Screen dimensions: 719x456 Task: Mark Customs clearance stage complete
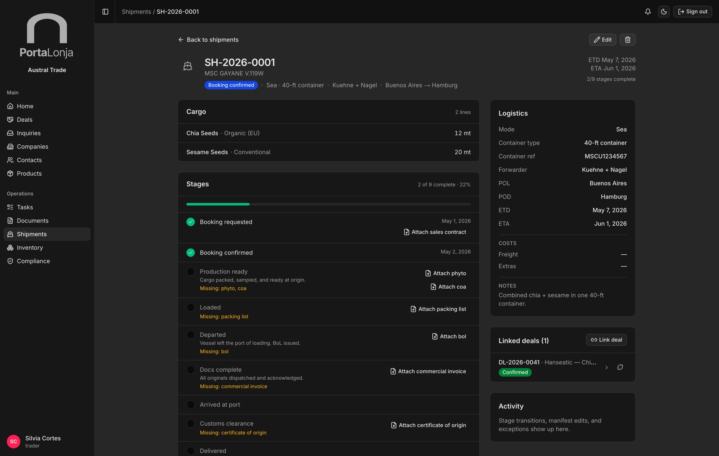[191, 424]
